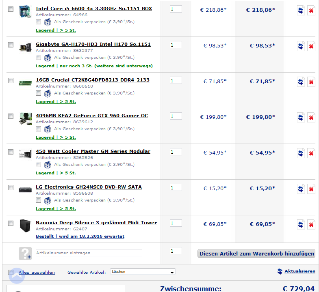Open the 'Gewählte Artikel' Löschen dropdown
The width and height of the screenshot is (319, 292).
click(x=143, y=272)
